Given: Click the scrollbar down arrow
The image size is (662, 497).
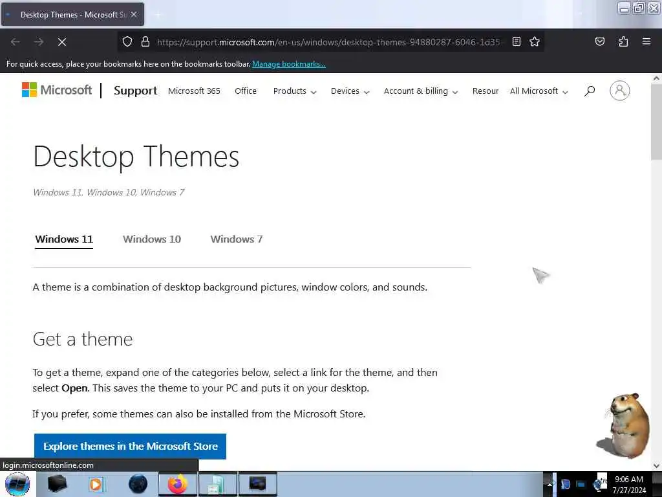Looking at the screenshot, I should [x=656, y=465].
